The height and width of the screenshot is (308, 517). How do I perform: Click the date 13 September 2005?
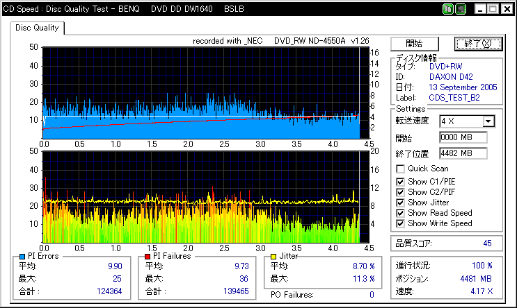(x=463, y=87)
